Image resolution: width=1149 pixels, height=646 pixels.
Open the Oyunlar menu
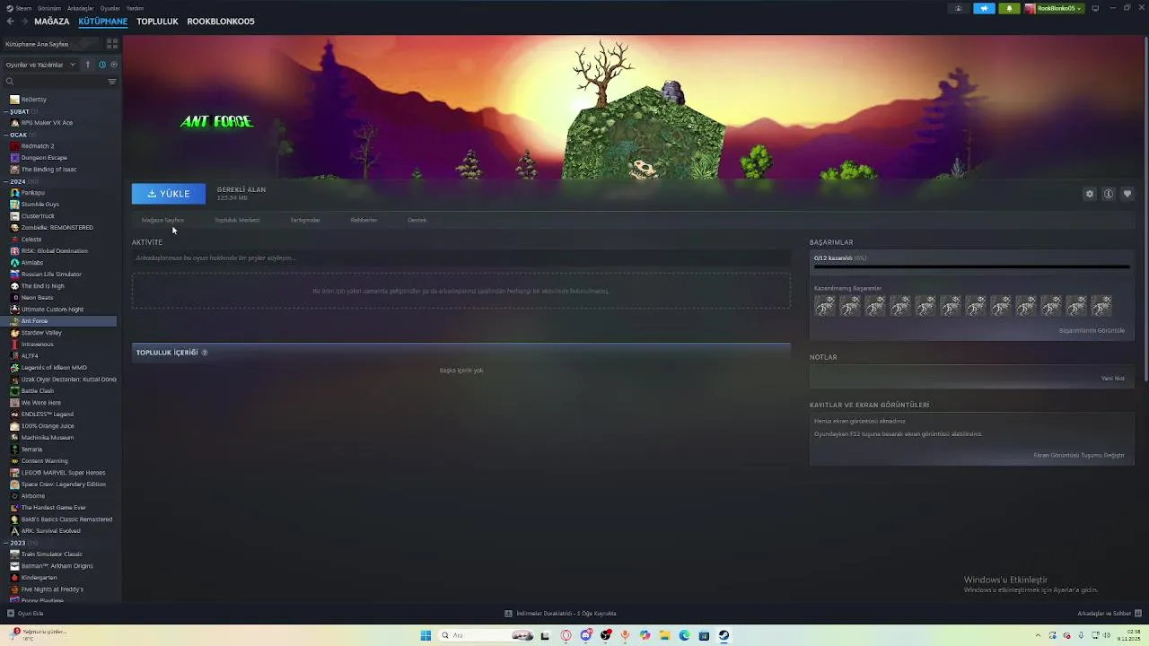pyautogui.click(x=110, y=8)
